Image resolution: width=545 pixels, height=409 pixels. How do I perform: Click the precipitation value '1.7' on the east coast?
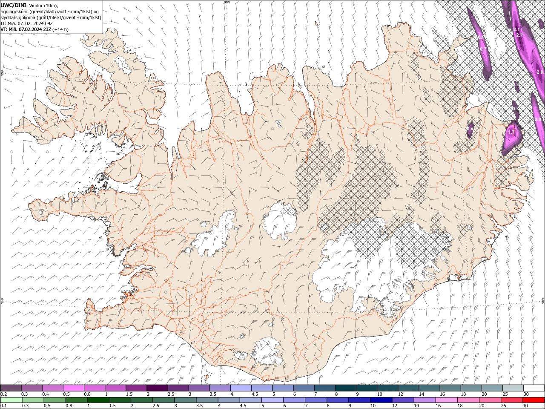512,132
